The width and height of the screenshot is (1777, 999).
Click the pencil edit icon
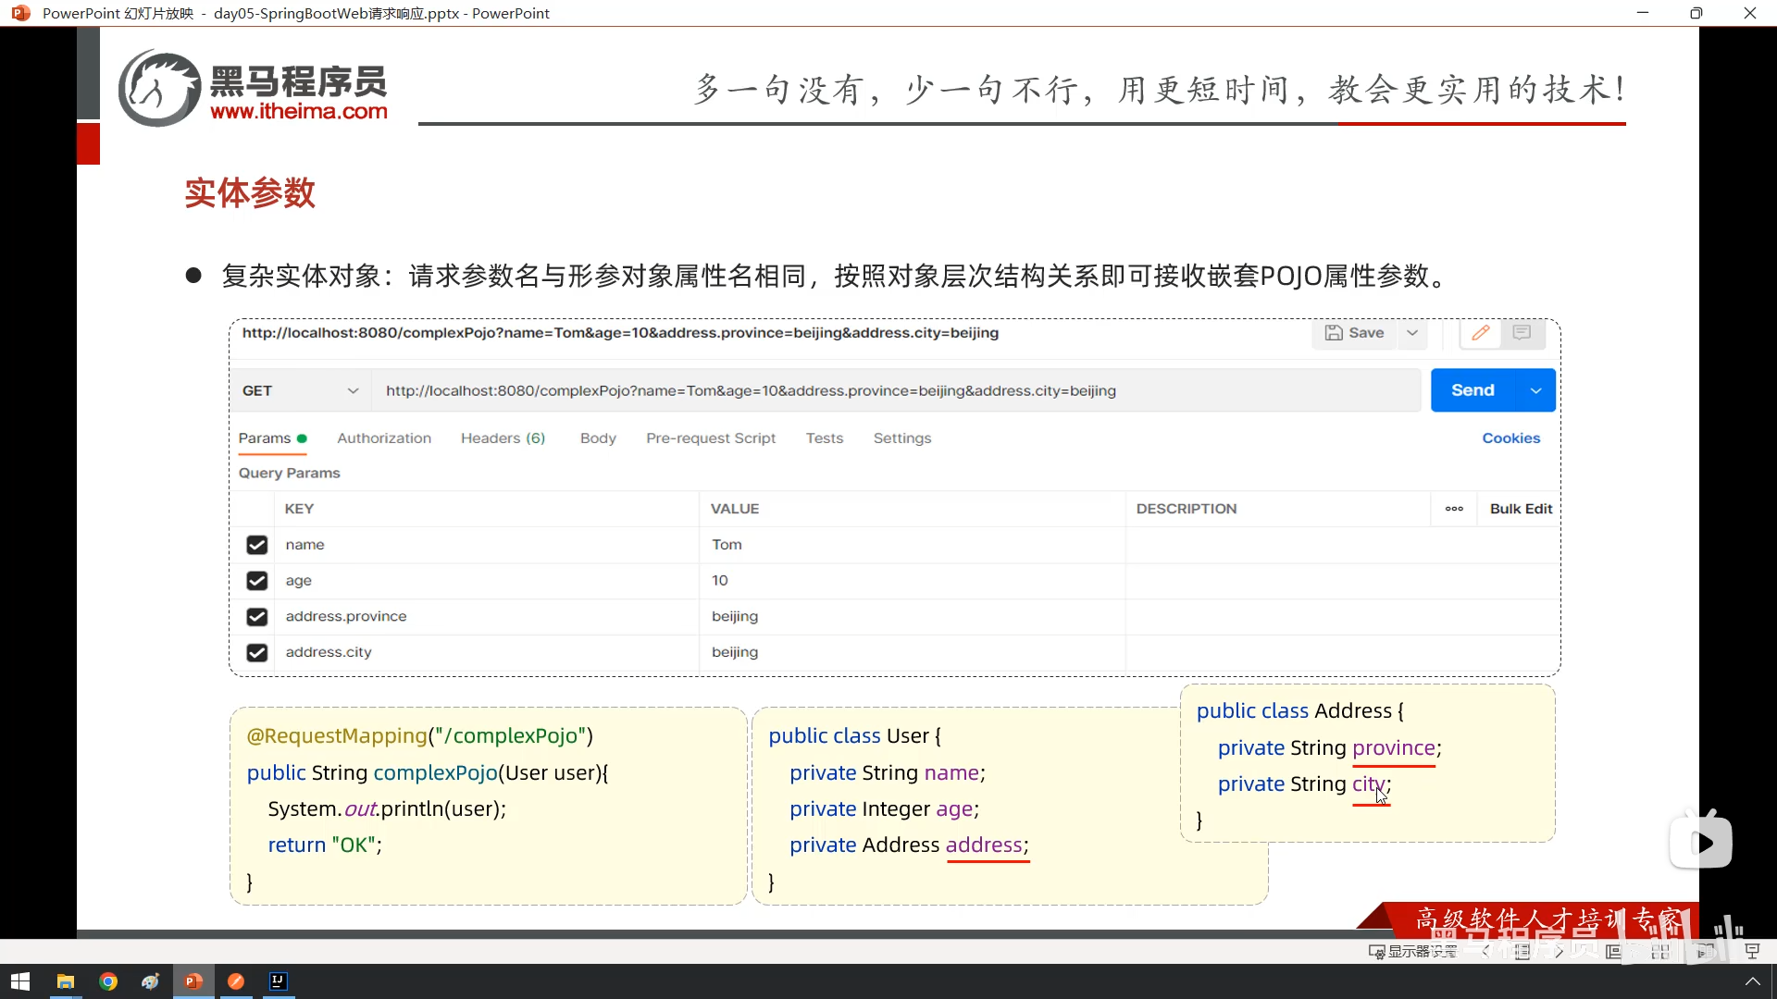pyautogui.click(x=1480, y=333)
